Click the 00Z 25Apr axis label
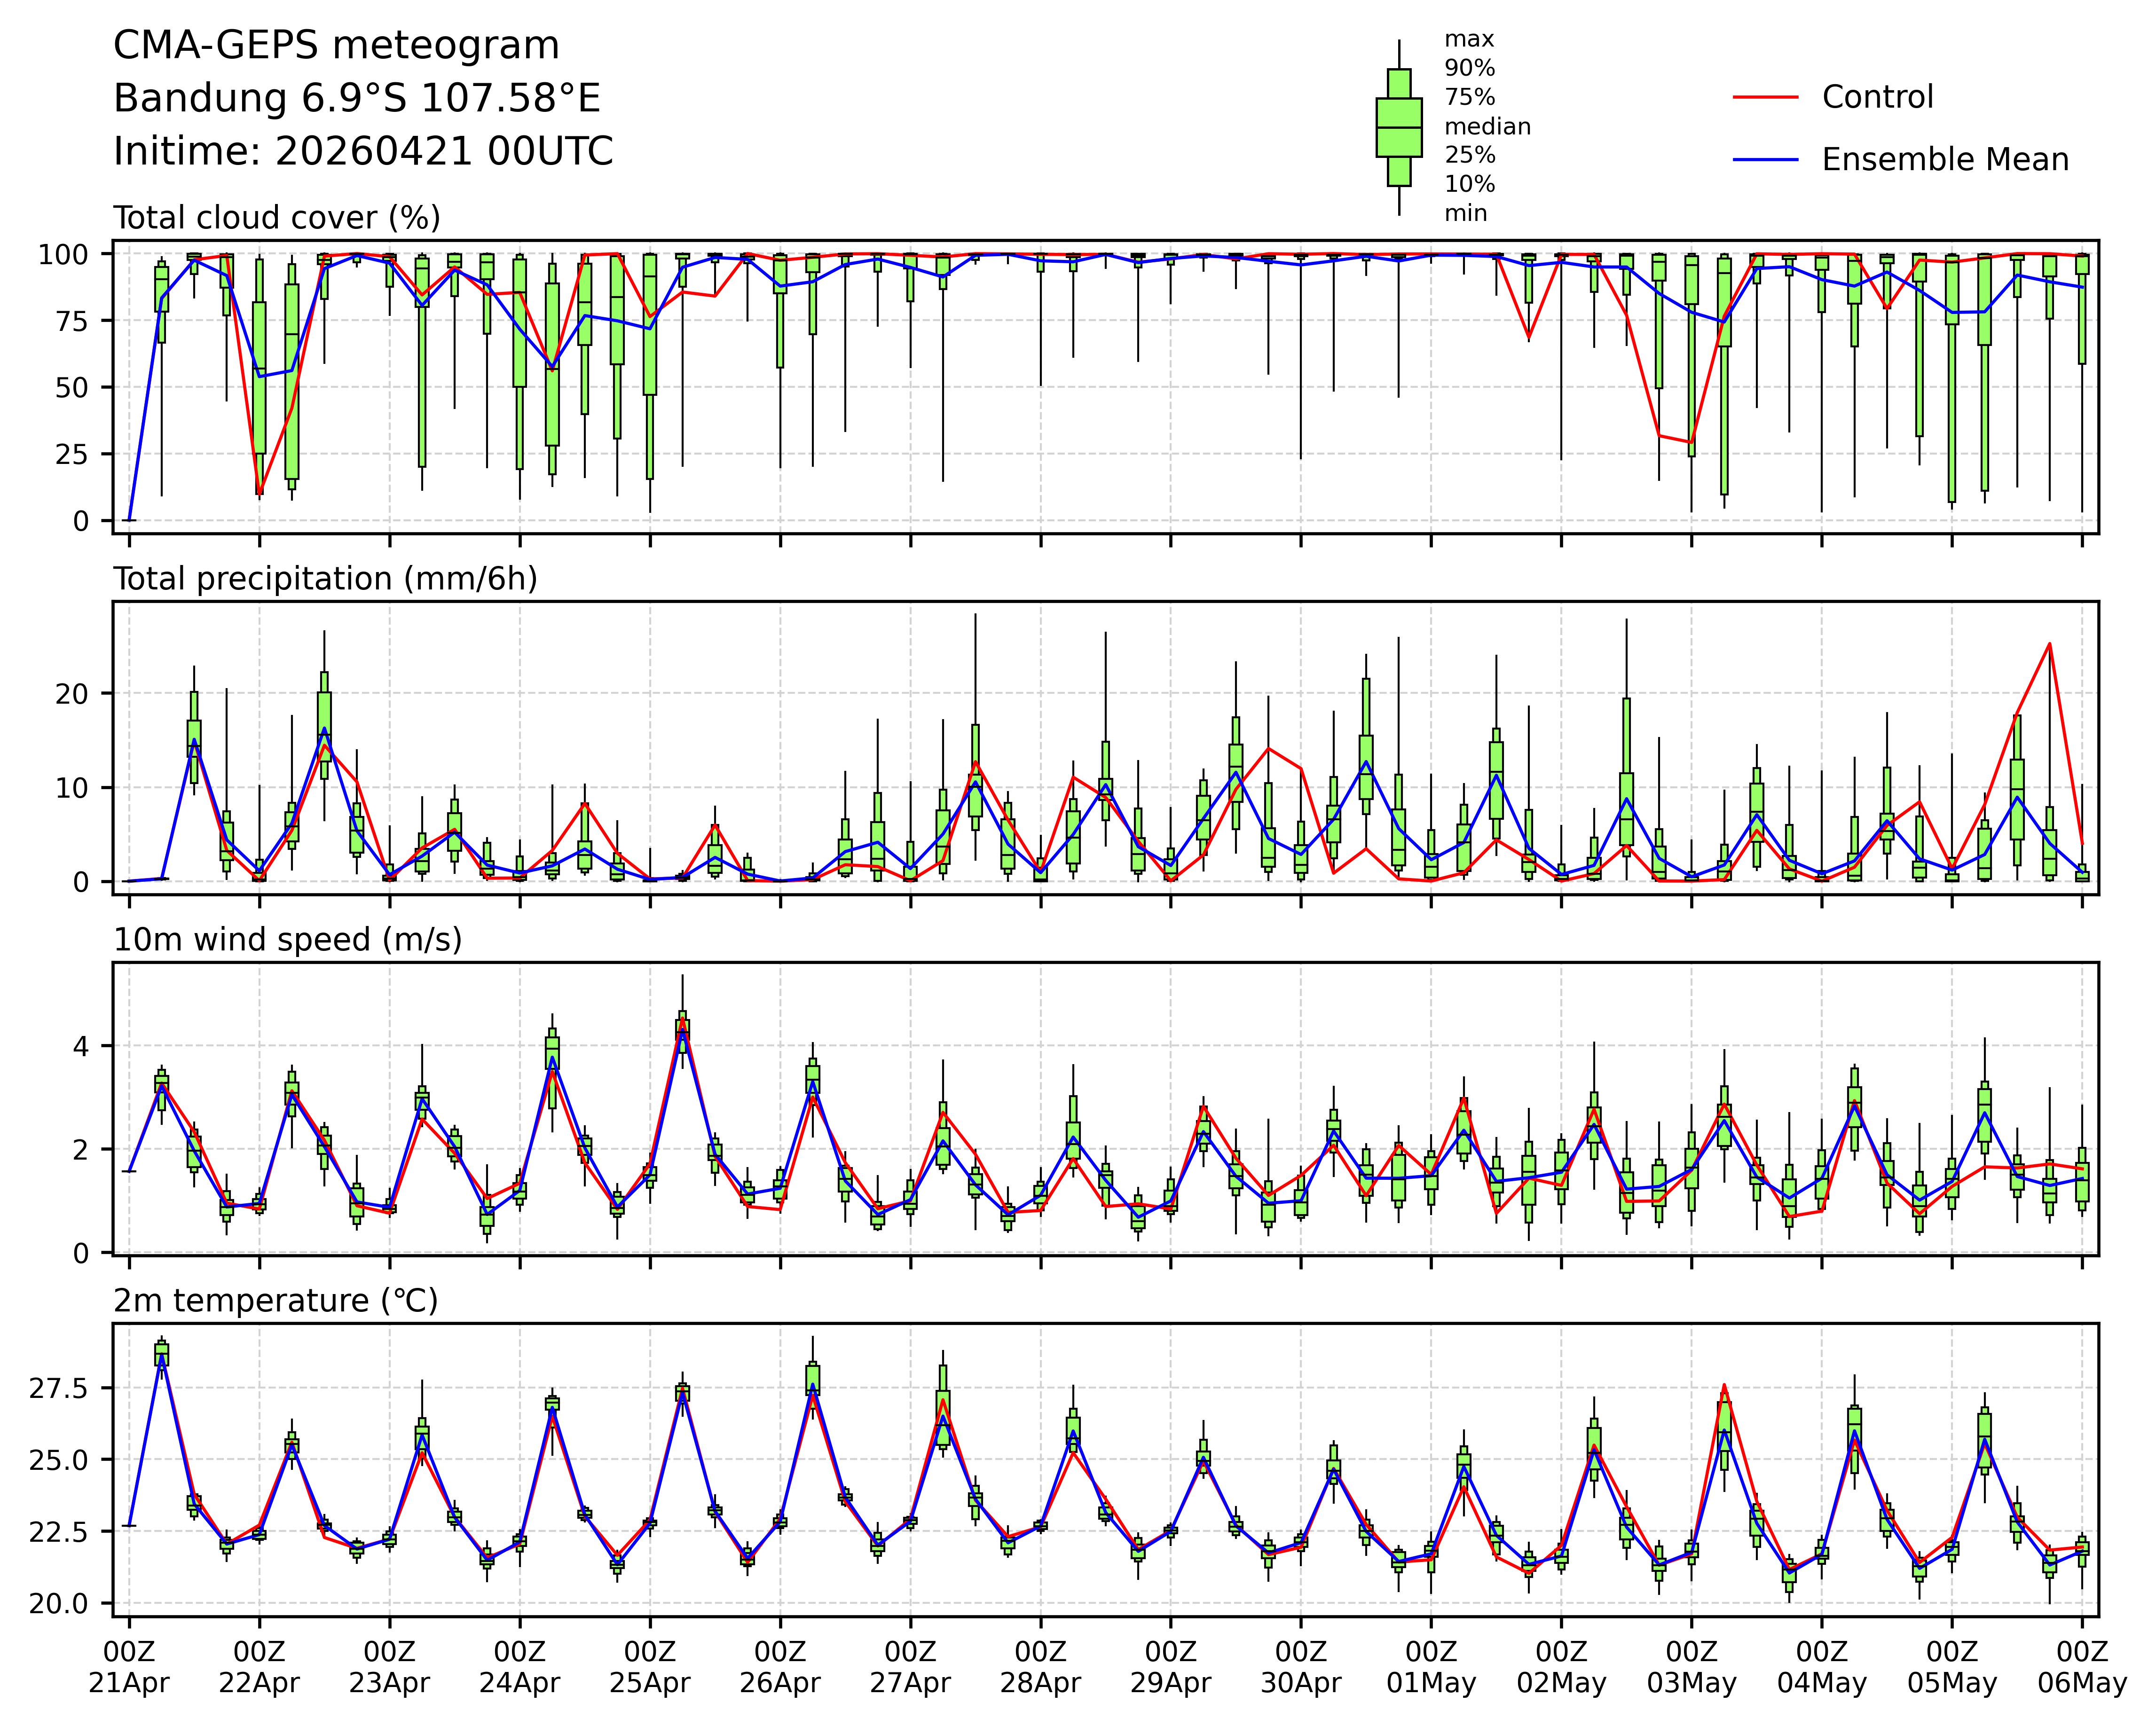Image resolution: width=2156 pixels, height=1726 pixels. [x=650, y=1666]
